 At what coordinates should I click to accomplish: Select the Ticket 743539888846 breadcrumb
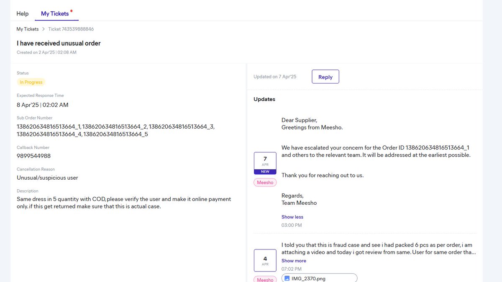point(71,29)
